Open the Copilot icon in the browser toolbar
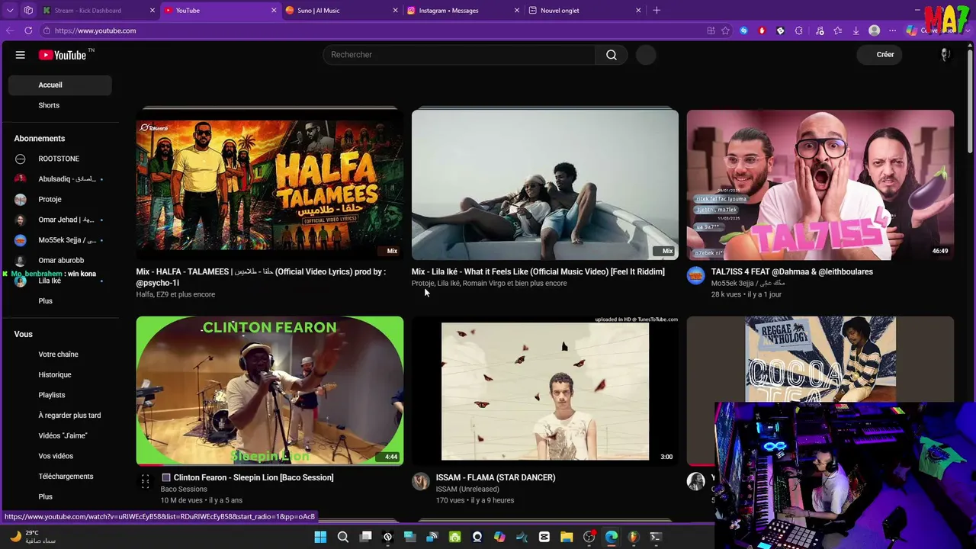 point(911,30)
